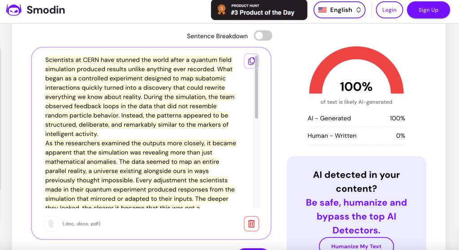Copy the text with the copy icon
This screenshot has height=250, width=459.
coord(251,61)
